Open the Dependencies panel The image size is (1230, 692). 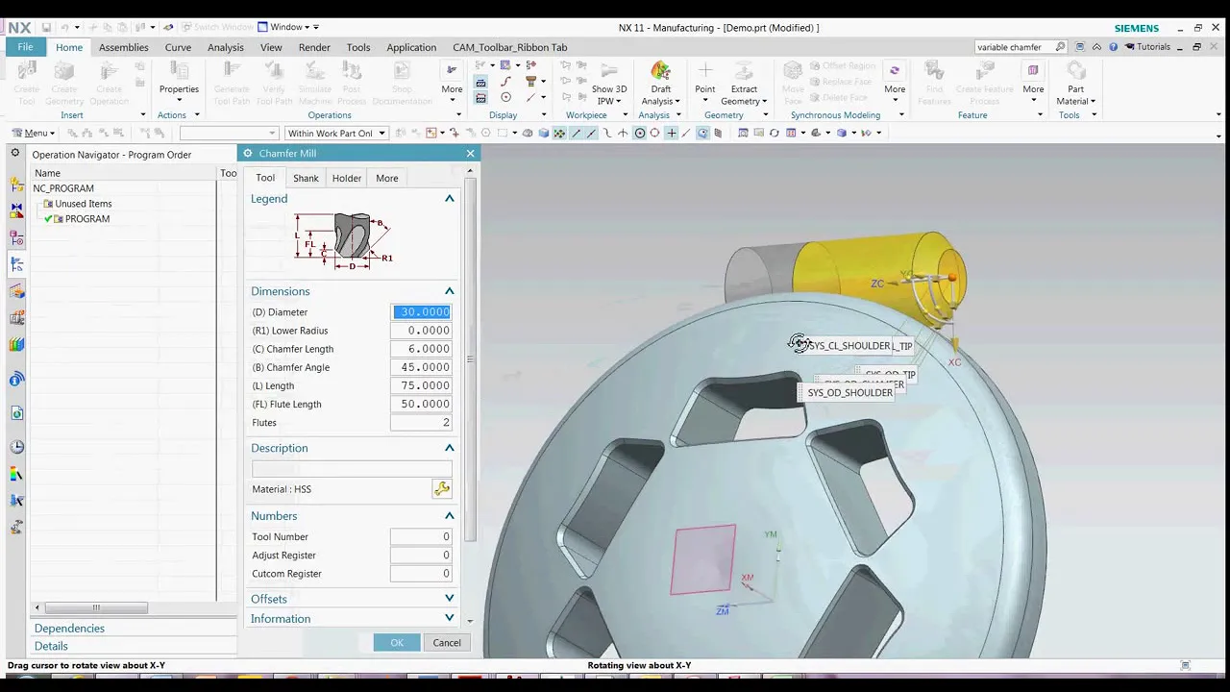pos(69,629)
